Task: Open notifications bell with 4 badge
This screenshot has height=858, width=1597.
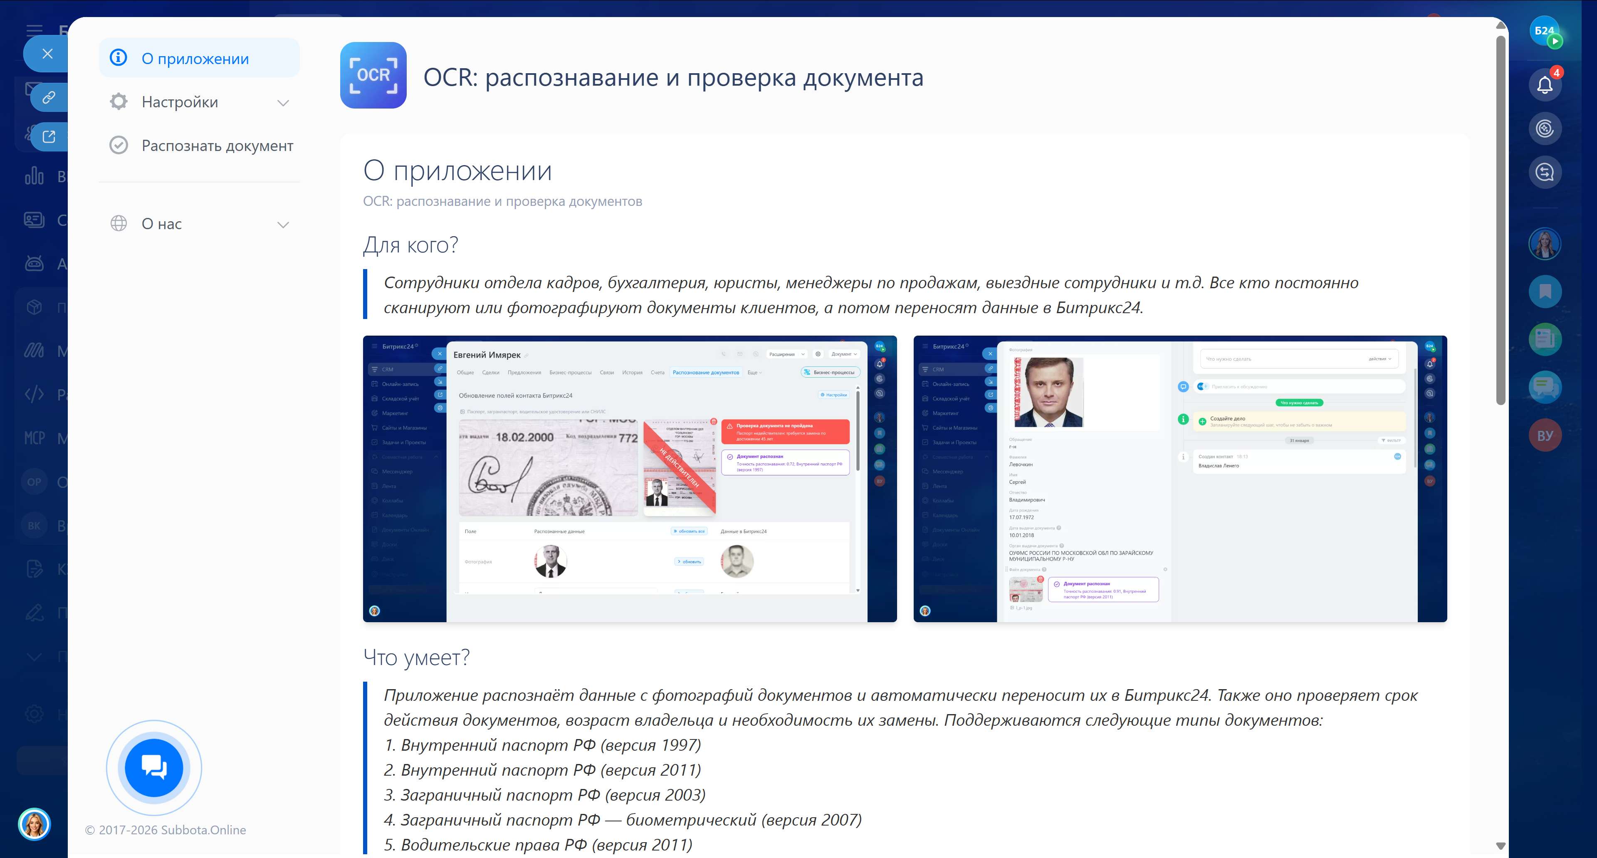Action: (x=1544, y=85)
